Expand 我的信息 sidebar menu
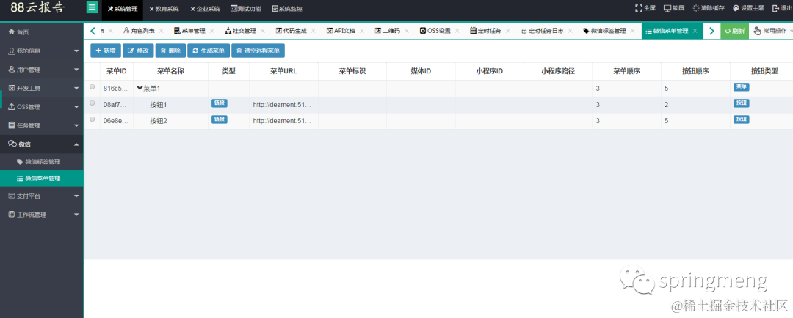793x318 pixels. click(x=41, y=51)
